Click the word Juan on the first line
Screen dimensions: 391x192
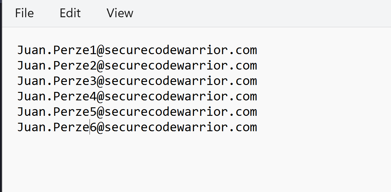[x=31, y=50]
